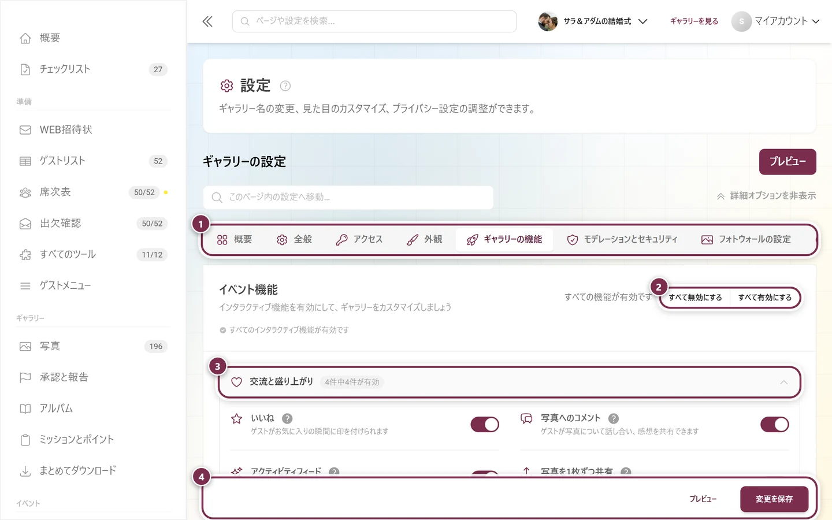
Task: Toggle the いいね switch off
Action: [485, 425]
